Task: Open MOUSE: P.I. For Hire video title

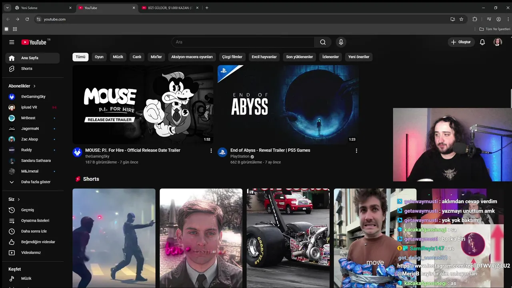Action: click(x=133, y=150)
